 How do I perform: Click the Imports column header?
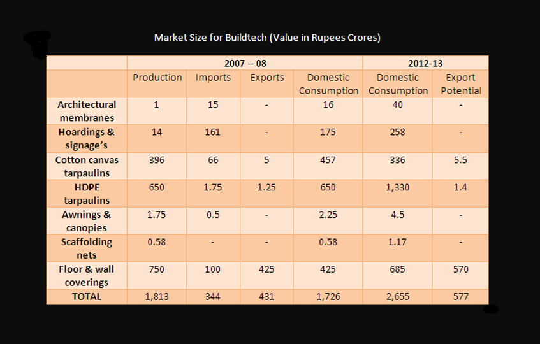click(x=213, y=77)
